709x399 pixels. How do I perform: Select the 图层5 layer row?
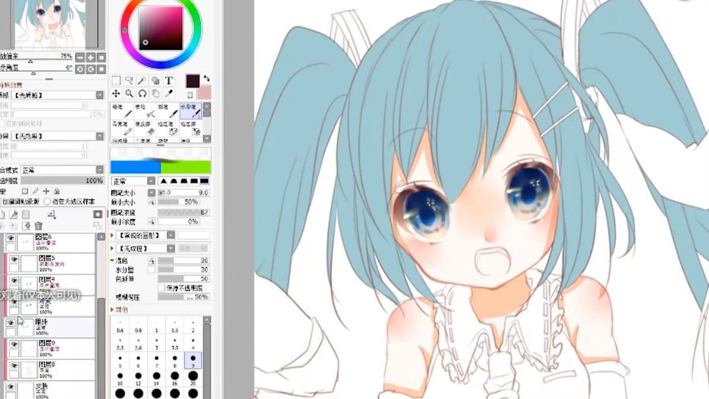51,263
